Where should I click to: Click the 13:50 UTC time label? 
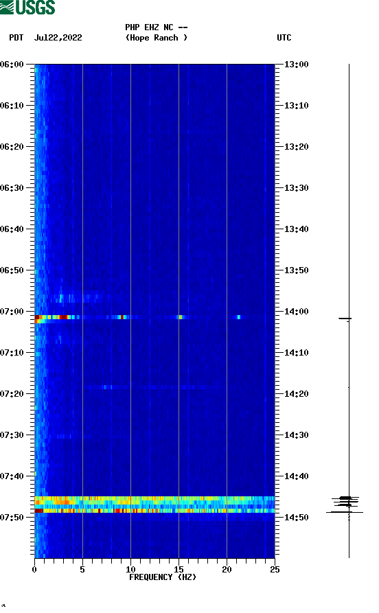click(x=297, y=270)
